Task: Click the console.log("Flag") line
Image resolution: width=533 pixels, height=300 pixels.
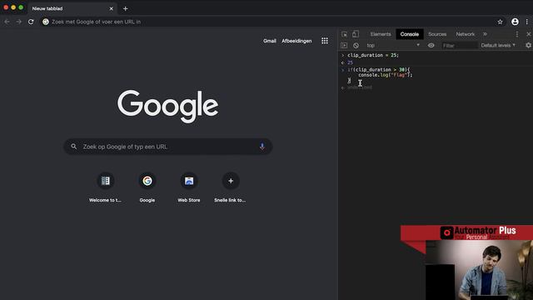Action: point(385,75)
